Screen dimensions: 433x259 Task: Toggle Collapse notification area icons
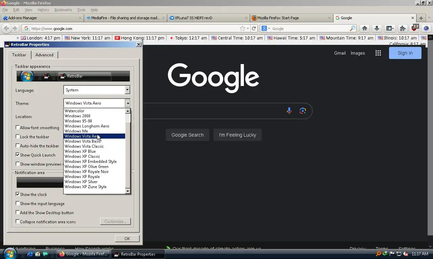18,222
